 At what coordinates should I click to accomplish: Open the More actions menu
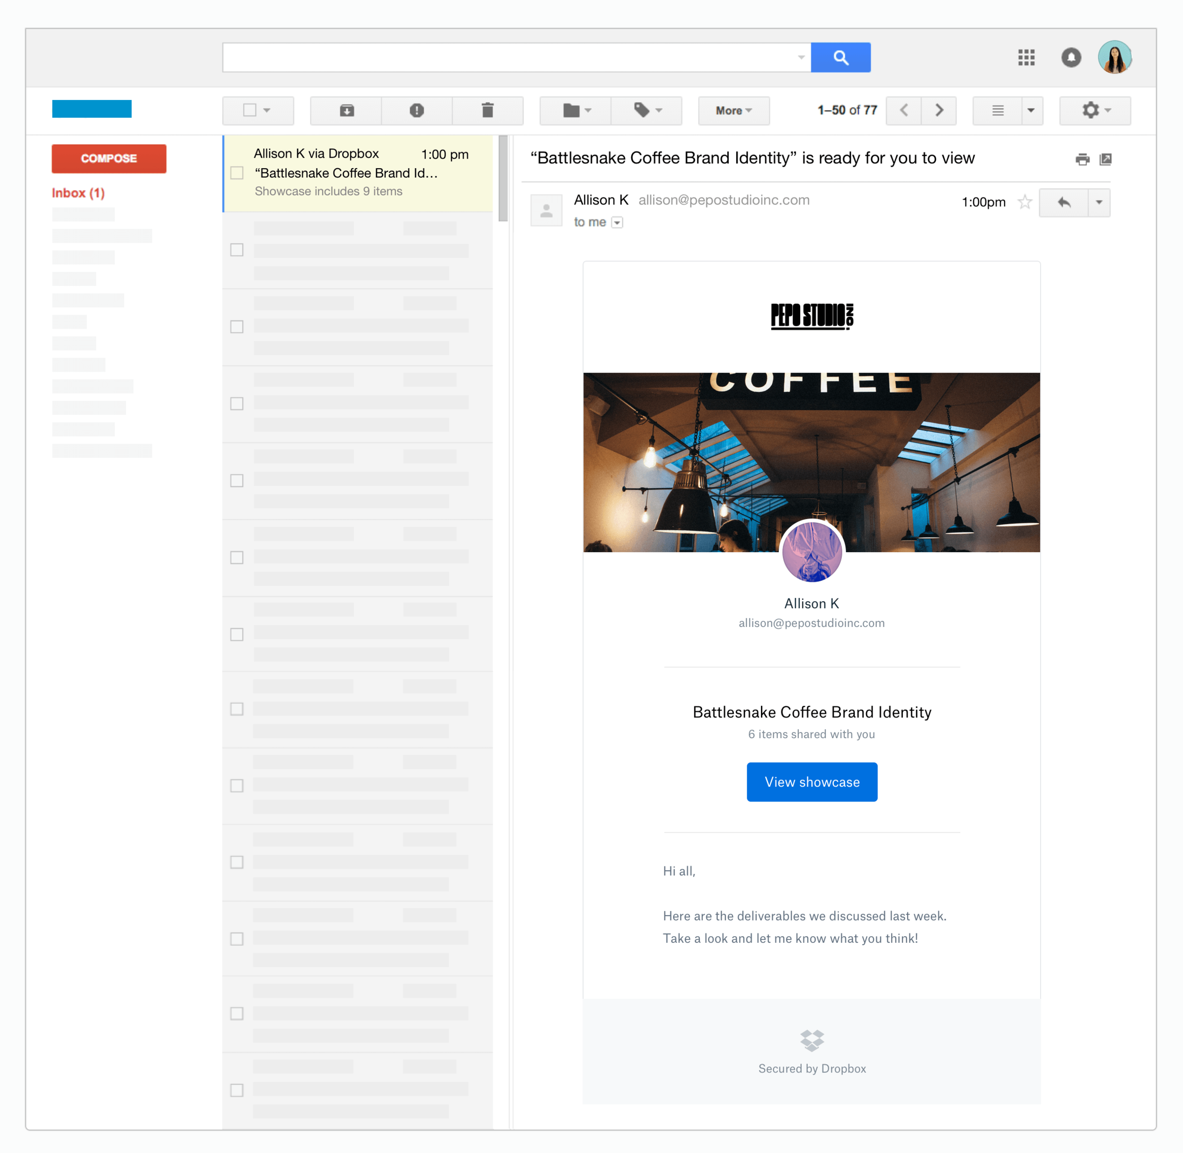pyautogui.click(x=733, y=110)
